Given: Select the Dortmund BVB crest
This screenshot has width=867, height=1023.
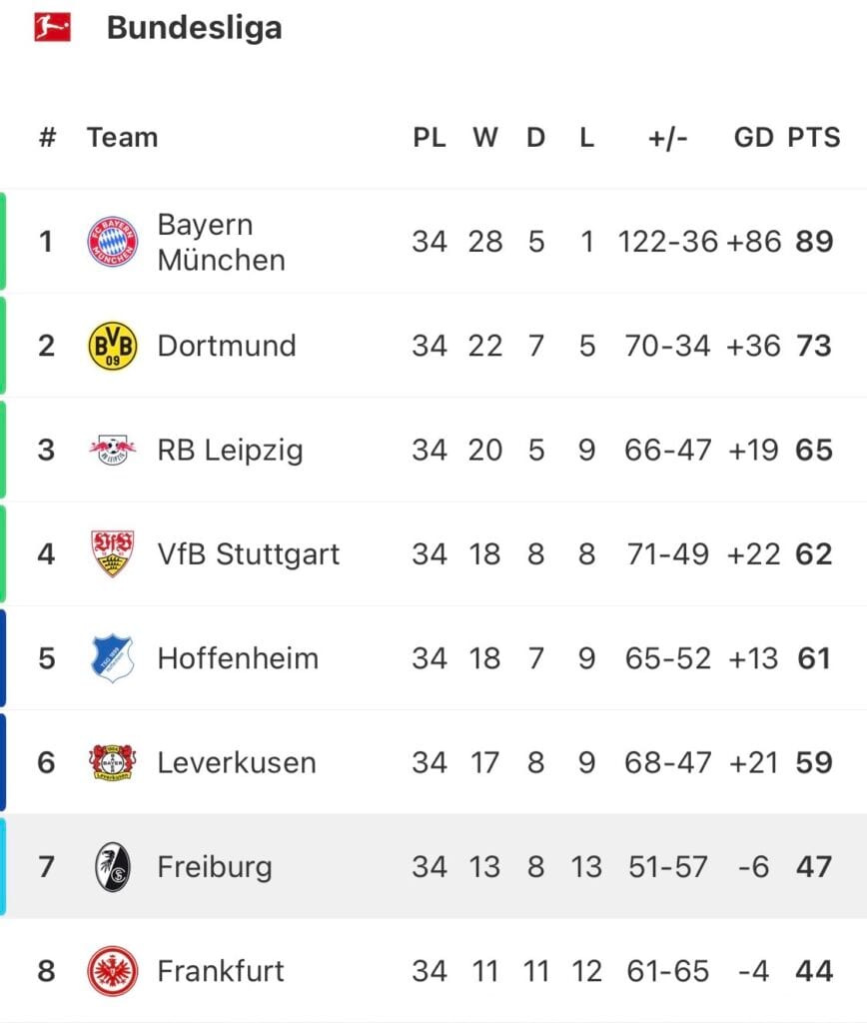Looking at the screenshot, I should (x=112, y=345).
